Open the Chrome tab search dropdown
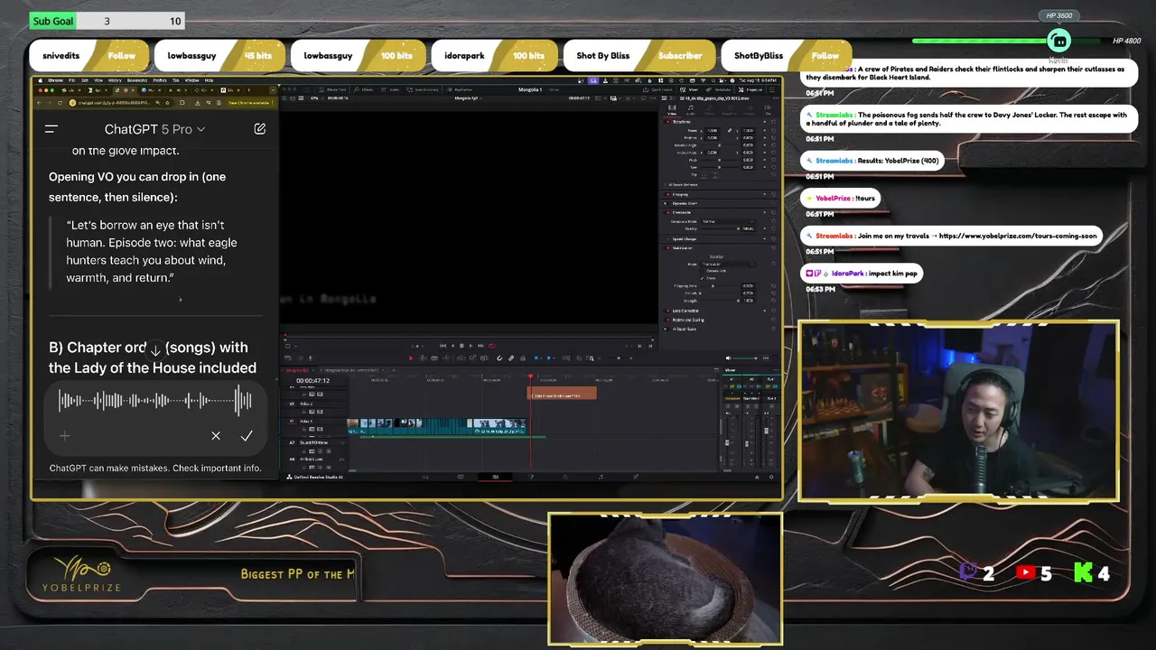 click(x=273, y=90)
